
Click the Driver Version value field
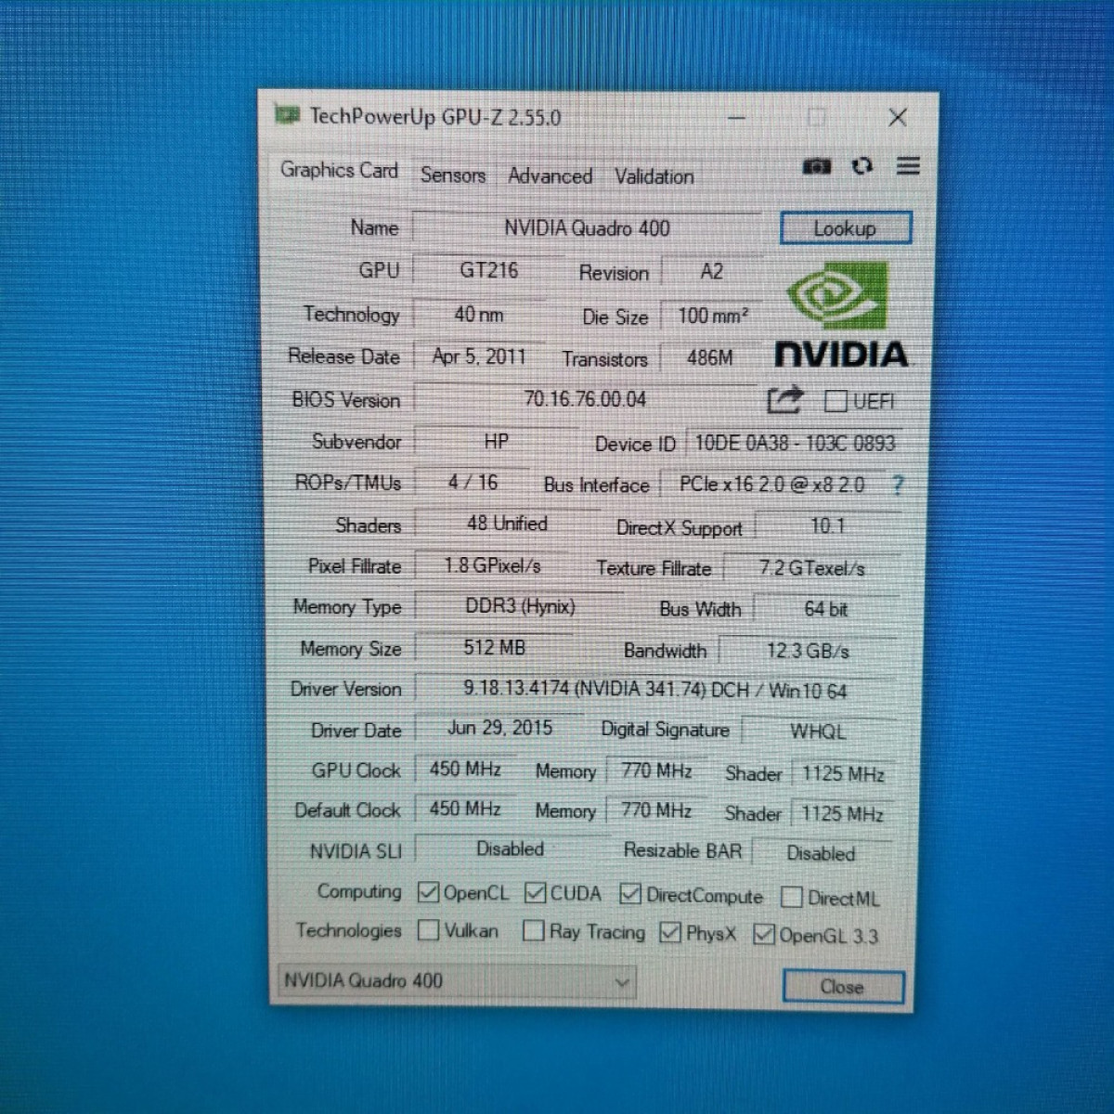(x=655, y=689)
